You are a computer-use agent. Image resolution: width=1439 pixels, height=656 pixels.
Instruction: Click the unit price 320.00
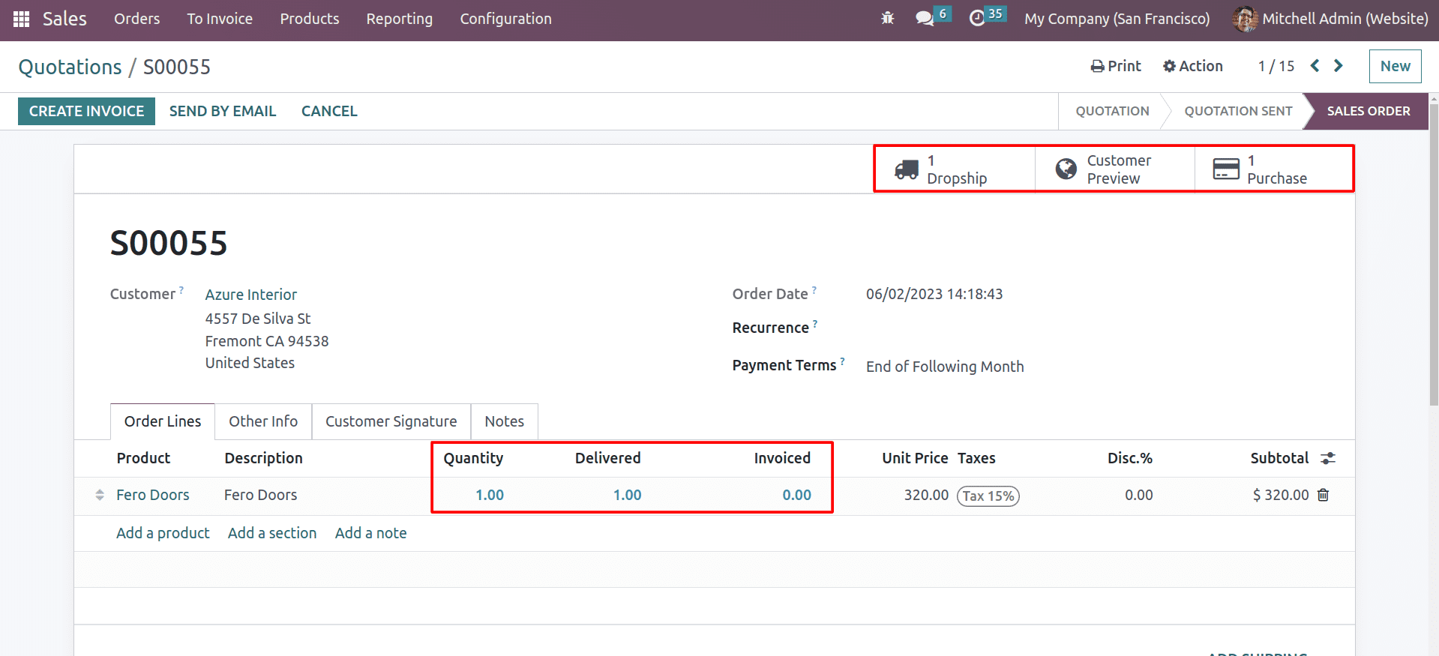pyautogui.click(x=926, y=495)
